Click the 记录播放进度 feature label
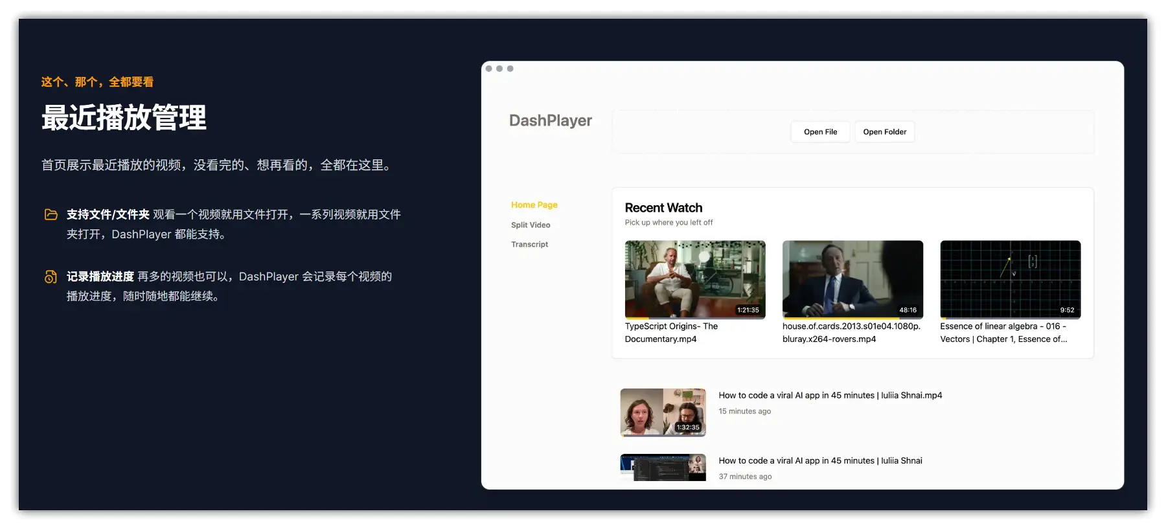 pyautogui.click(x=100, y=276)
